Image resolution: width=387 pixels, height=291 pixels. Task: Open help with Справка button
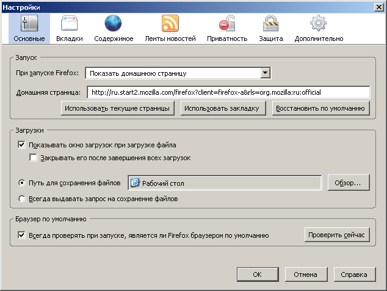click(355, 274)
